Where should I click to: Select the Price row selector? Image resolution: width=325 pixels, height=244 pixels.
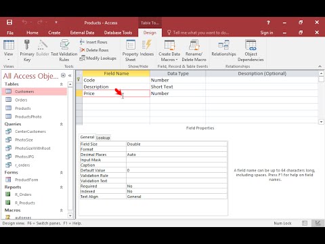coord(79,94)
